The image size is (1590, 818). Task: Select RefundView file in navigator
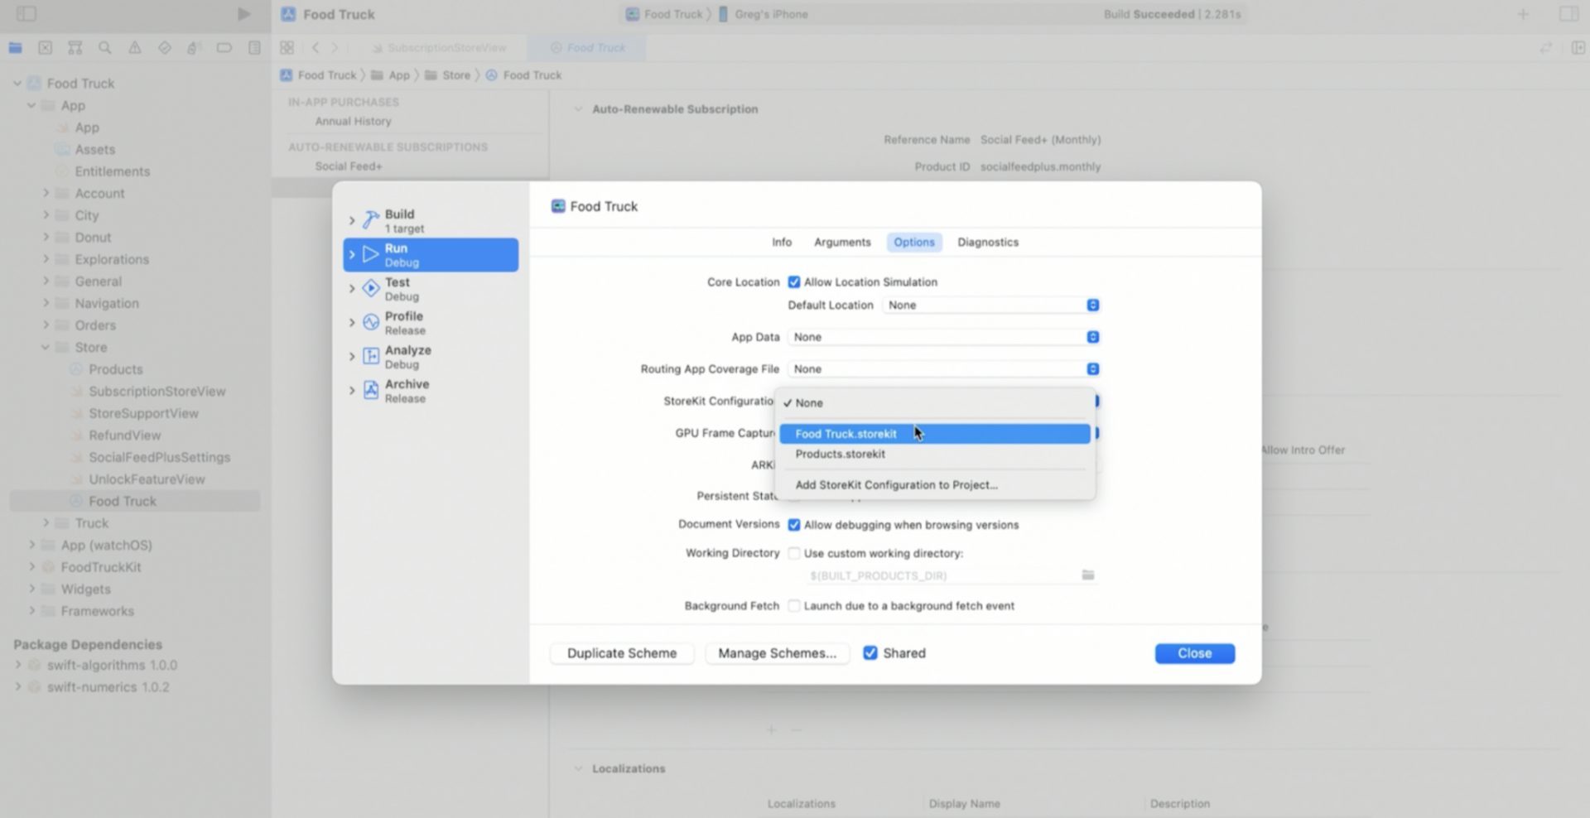point(124,435)
